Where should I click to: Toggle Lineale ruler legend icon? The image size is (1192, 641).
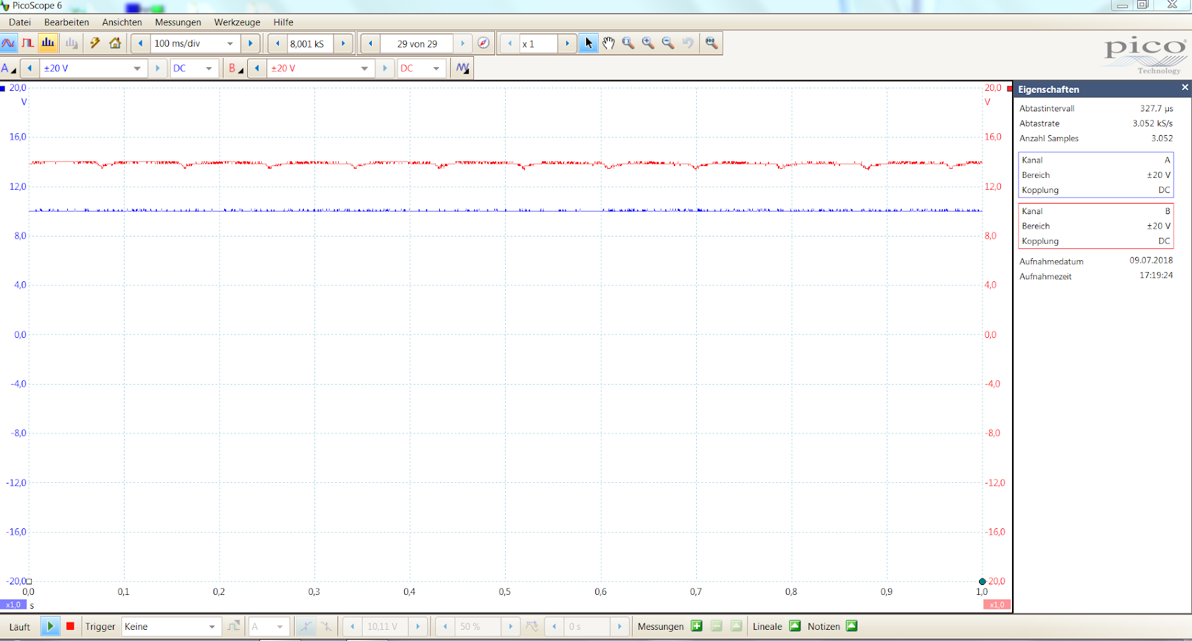point(795,627)
